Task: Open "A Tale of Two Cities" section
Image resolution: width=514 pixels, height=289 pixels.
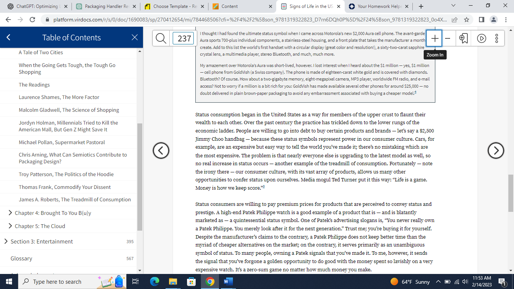Action: tap(41, 52)
